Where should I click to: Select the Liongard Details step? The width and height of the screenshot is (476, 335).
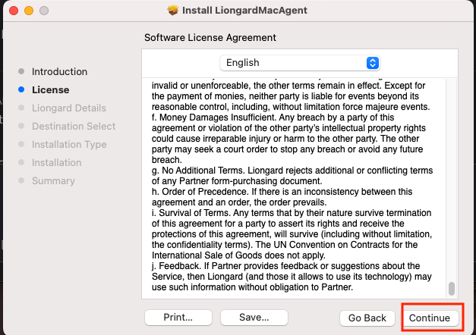pyautogui.click(x=69, y=108)
